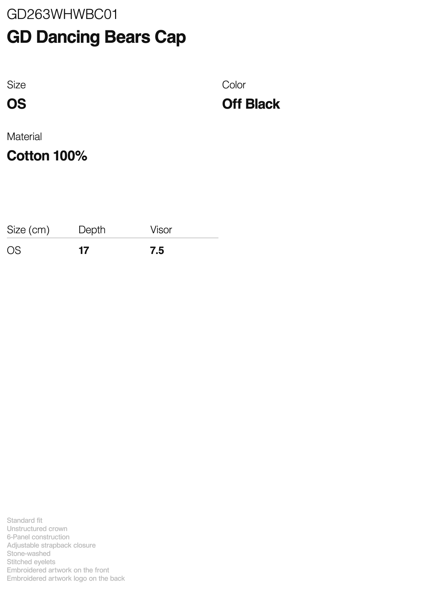This screenshot has height=589, width=441.
Task: Click the Adjustable strapback closure line
Action: point(51,545)
